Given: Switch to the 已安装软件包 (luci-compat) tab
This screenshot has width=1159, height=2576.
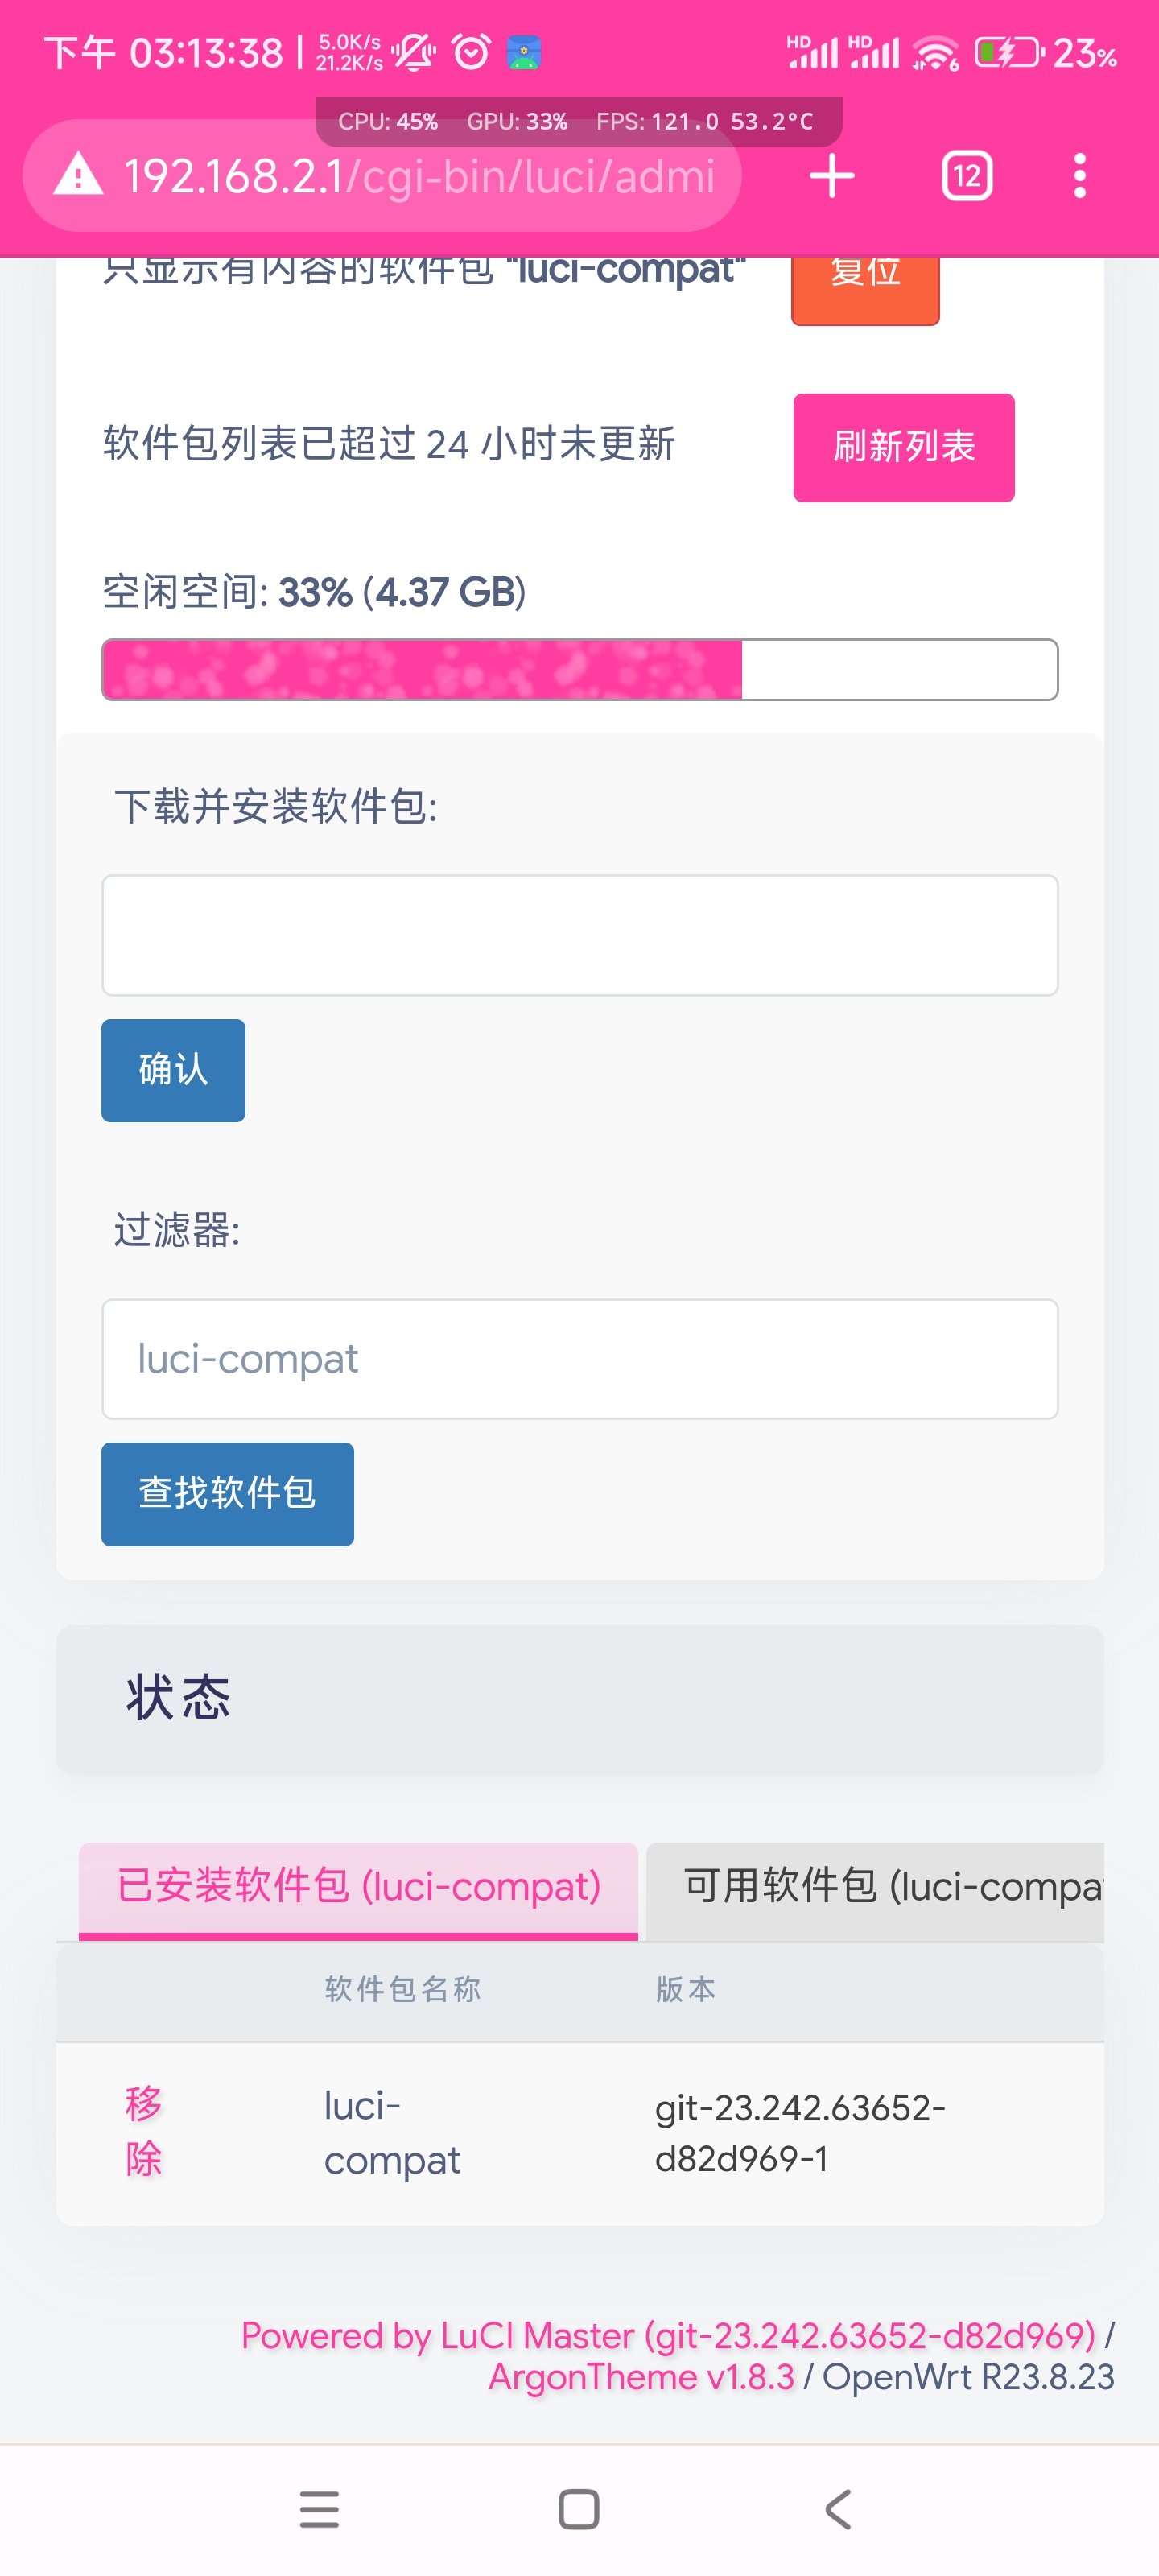Looking at the screenshot, I should tap(357, 1887).
